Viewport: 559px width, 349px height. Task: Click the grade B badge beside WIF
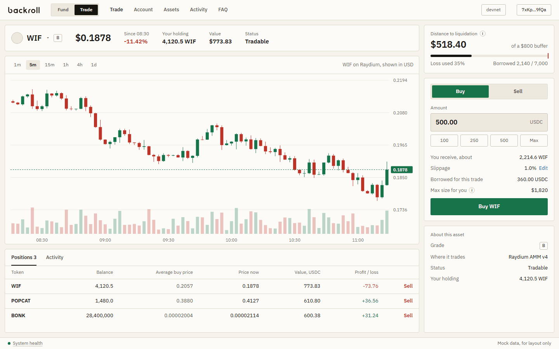tap(58, 38)
